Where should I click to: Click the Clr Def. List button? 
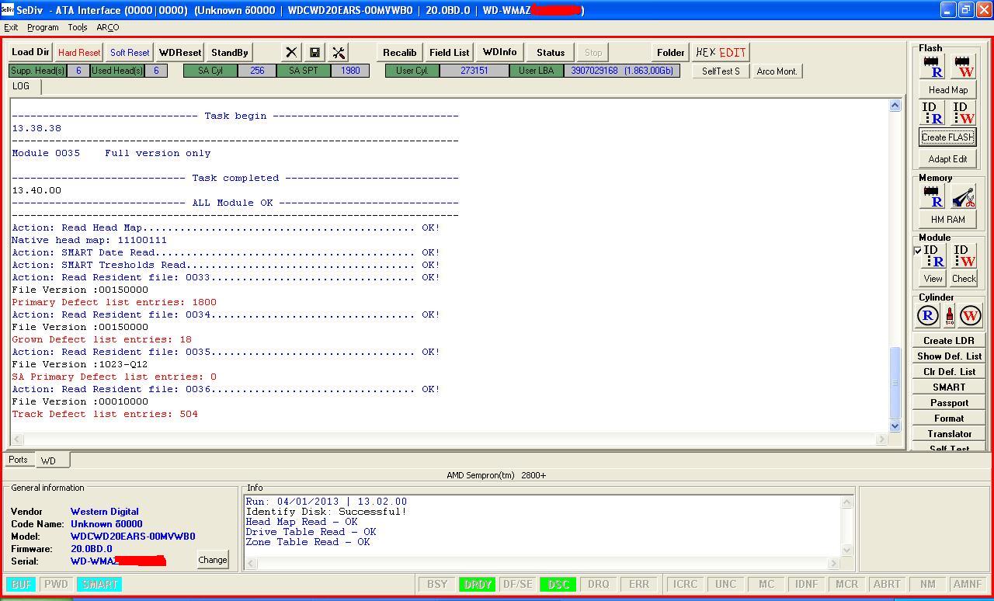click(949, 371)
